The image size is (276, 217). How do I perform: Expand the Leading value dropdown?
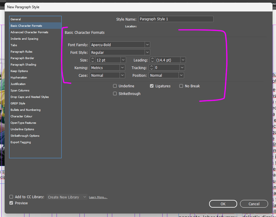point(183,60)
